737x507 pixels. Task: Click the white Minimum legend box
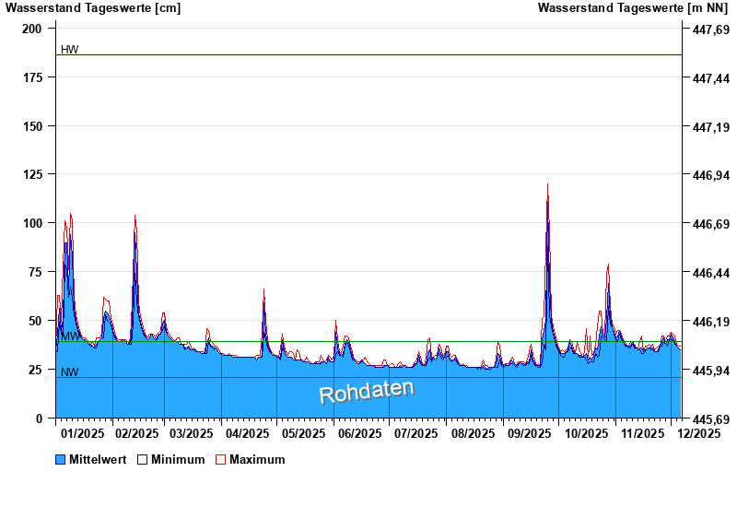142,459
